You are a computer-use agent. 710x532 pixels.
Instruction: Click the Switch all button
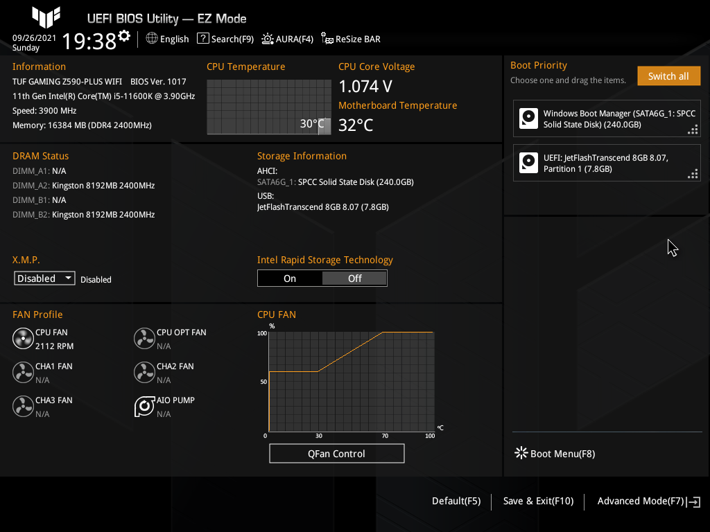pyautogui.click(x=668, y=76)
